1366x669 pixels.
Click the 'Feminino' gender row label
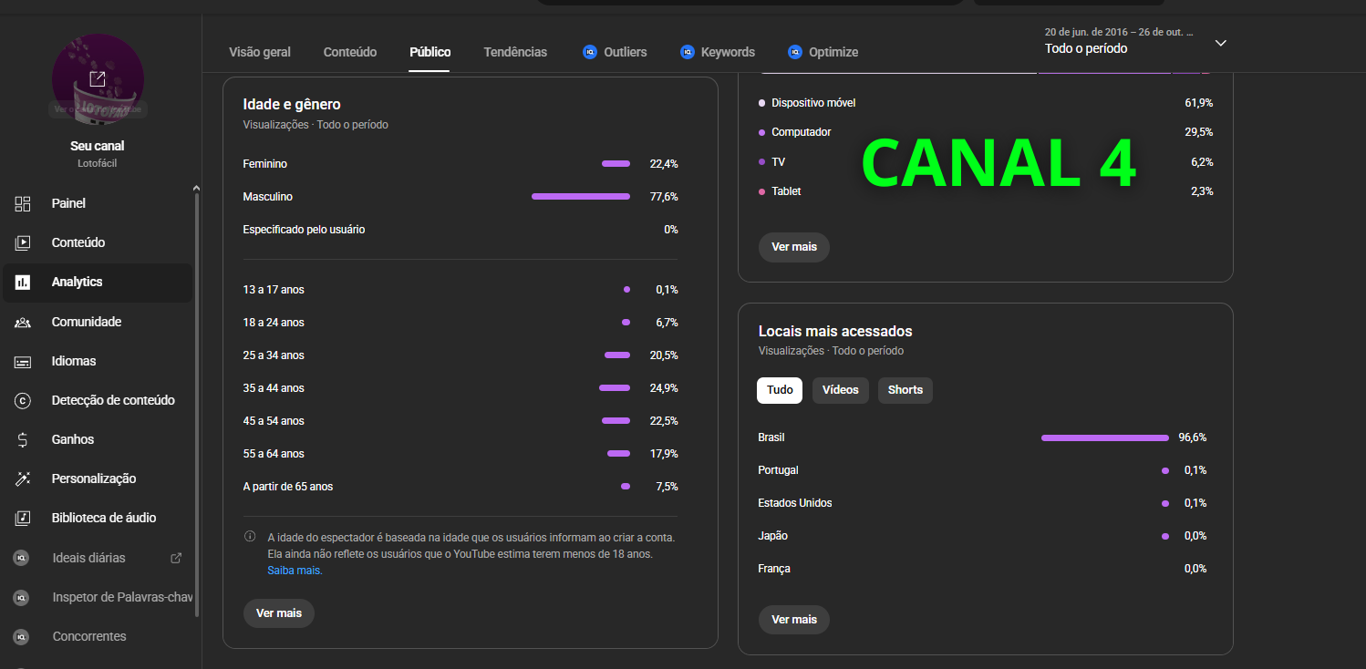pos(265,164)
